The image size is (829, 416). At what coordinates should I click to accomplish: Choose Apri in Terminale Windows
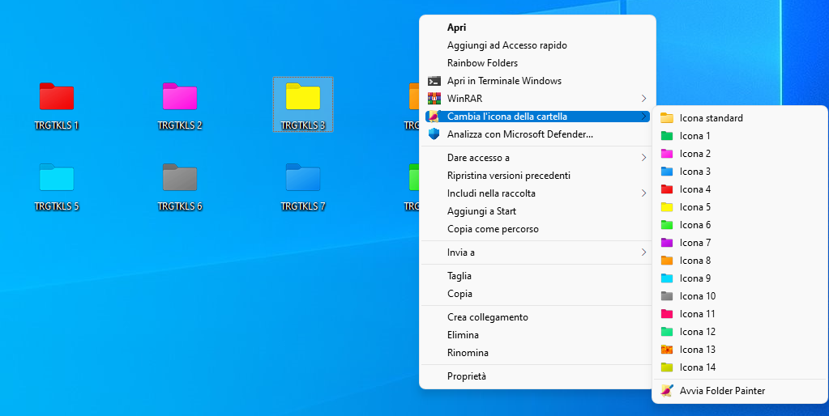(504, 81)
